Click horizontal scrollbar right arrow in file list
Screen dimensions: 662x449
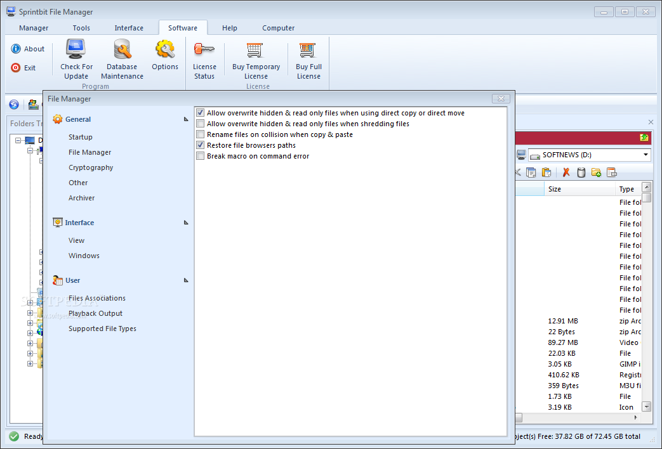(636, 417)
